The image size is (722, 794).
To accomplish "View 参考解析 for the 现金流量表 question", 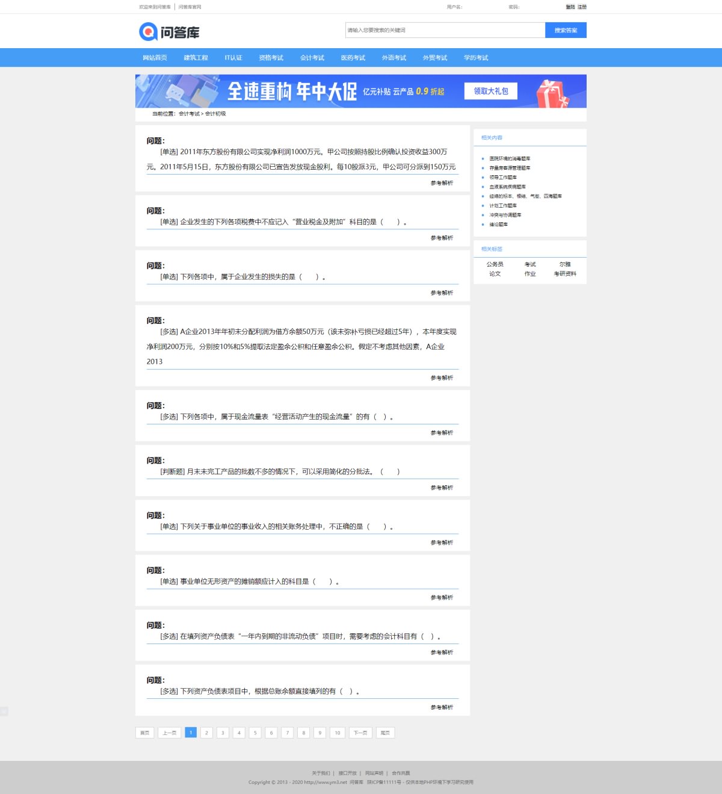I will point(442,433).
